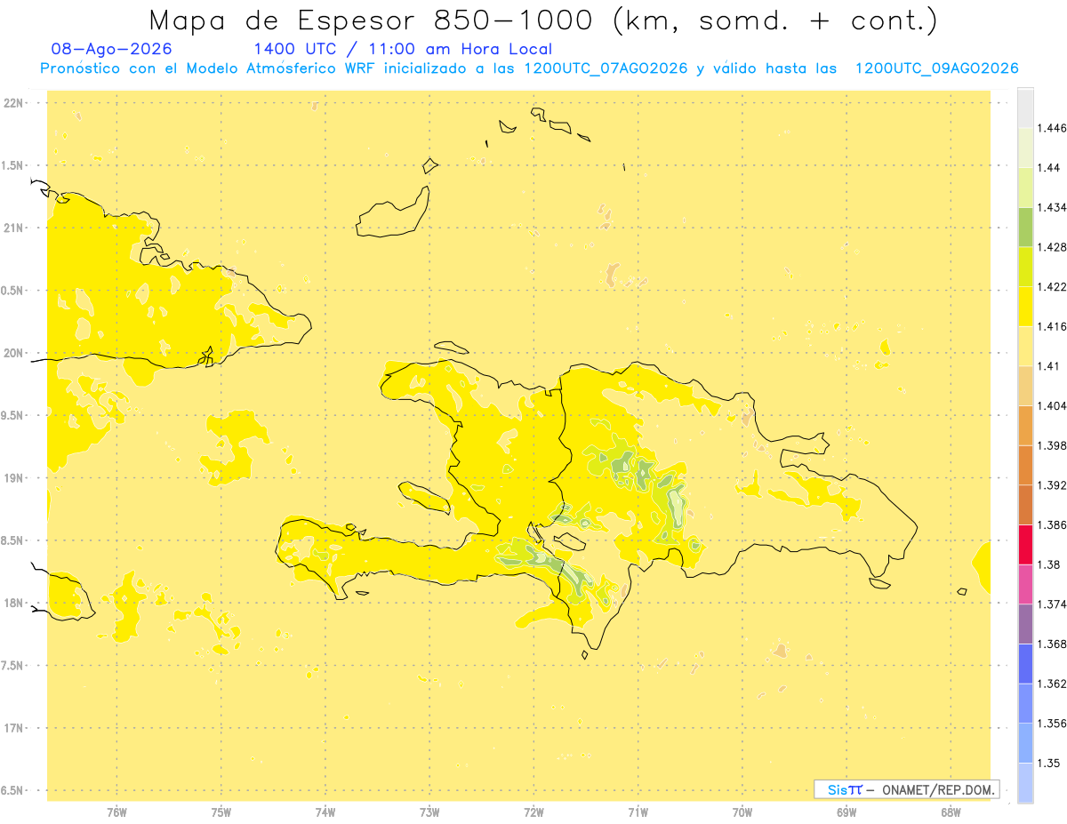
Task: Click the colorbar value '1.422'
Action: [x=1052, y=287]
